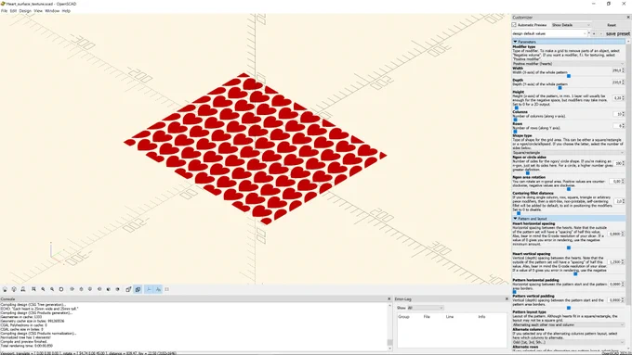Open the Pattern layout type dropdown
This screenshot has height=355, width=632.
[568, 324]
